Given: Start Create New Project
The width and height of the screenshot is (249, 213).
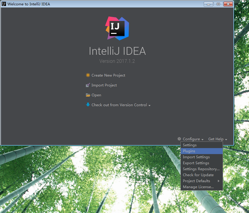Looking at the screenshot, I should (x=108, y=75).
